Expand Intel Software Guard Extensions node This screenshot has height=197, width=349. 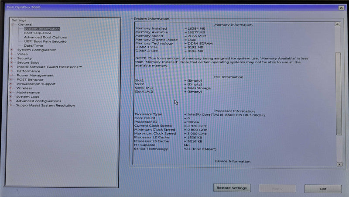11,67
